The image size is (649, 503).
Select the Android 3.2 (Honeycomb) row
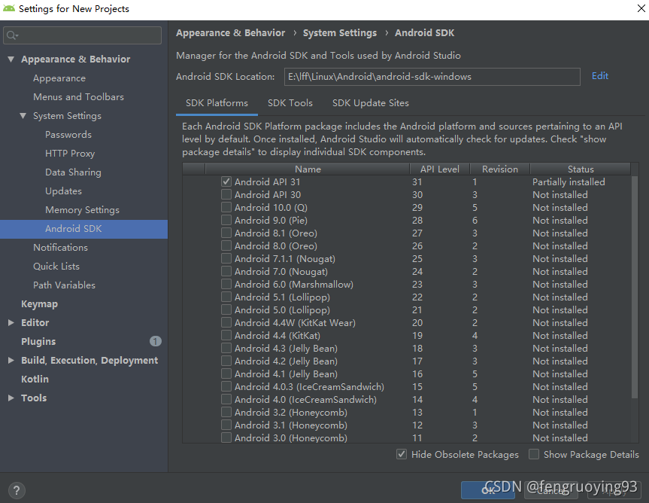(407, 413)
